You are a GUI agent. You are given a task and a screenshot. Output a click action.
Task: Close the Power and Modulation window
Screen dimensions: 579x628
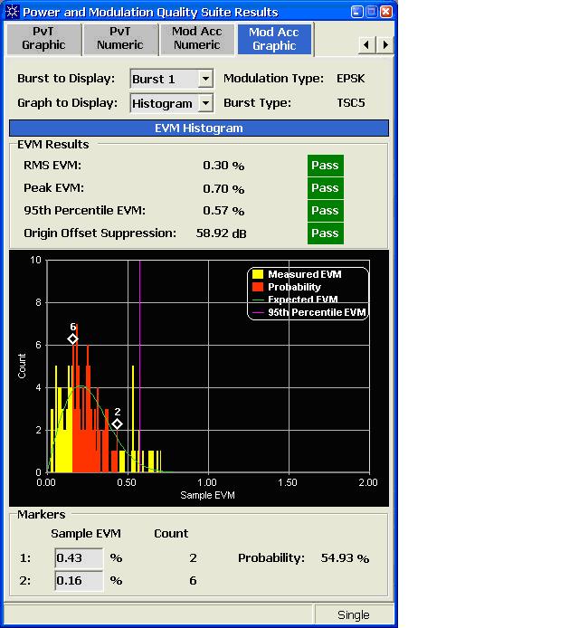386,12
